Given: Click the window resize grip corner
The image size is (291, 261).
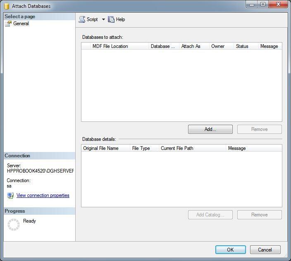Looking at the screenshot, I should click(286, 256).
